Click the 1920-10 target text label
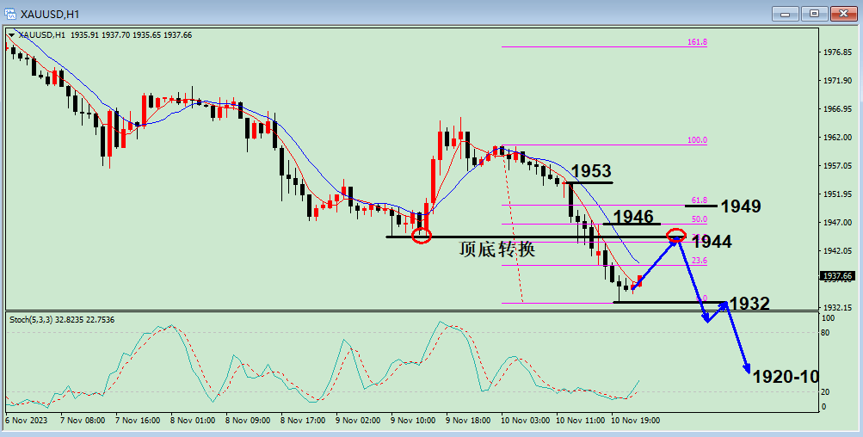Viewport: 863px width, 437px height. (x=785, y=377)
